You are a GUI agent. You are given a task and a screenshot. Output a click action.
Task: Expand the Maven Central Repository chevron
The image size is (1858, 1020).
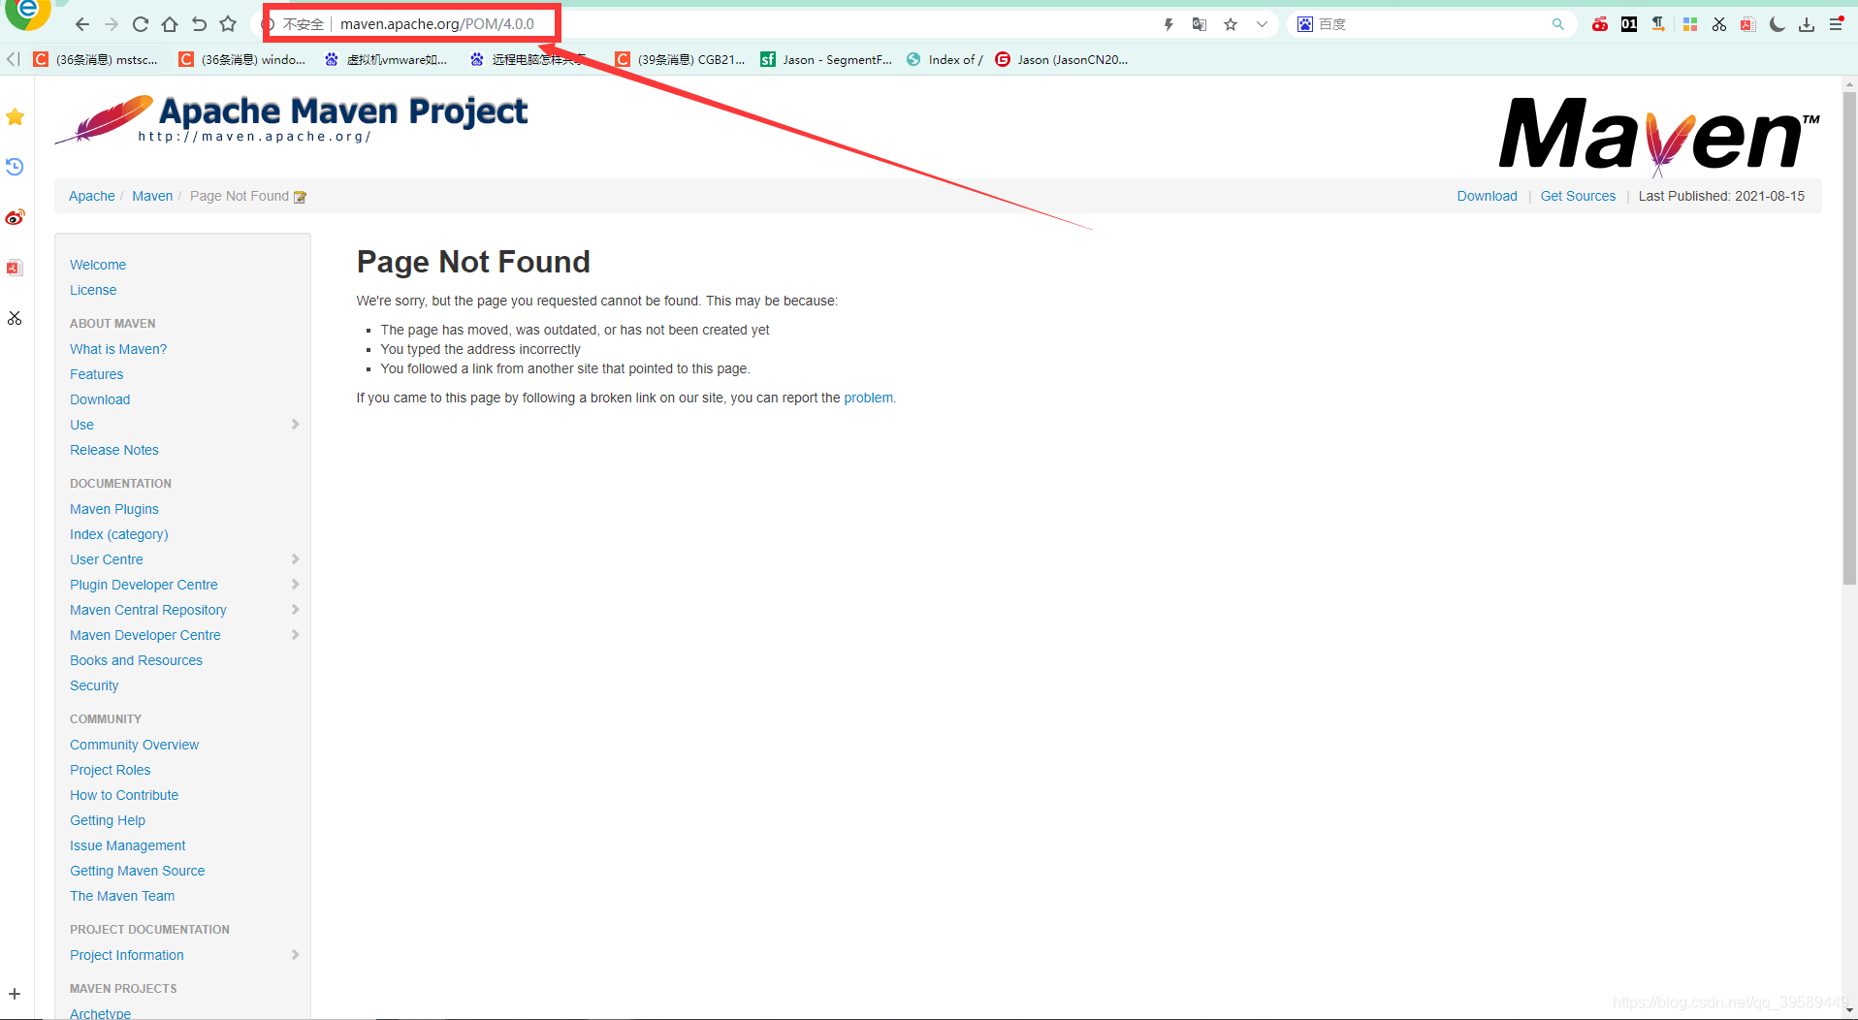[x=295, y=610]
